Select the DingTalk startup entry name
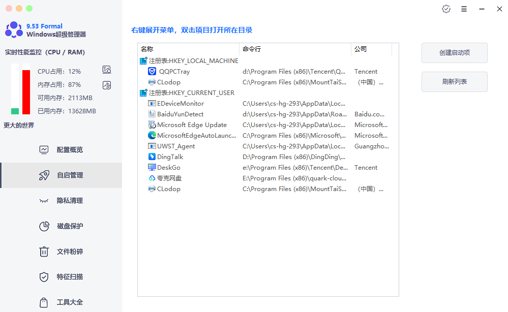The image size is (508, 312). click(x=170, y=157)
